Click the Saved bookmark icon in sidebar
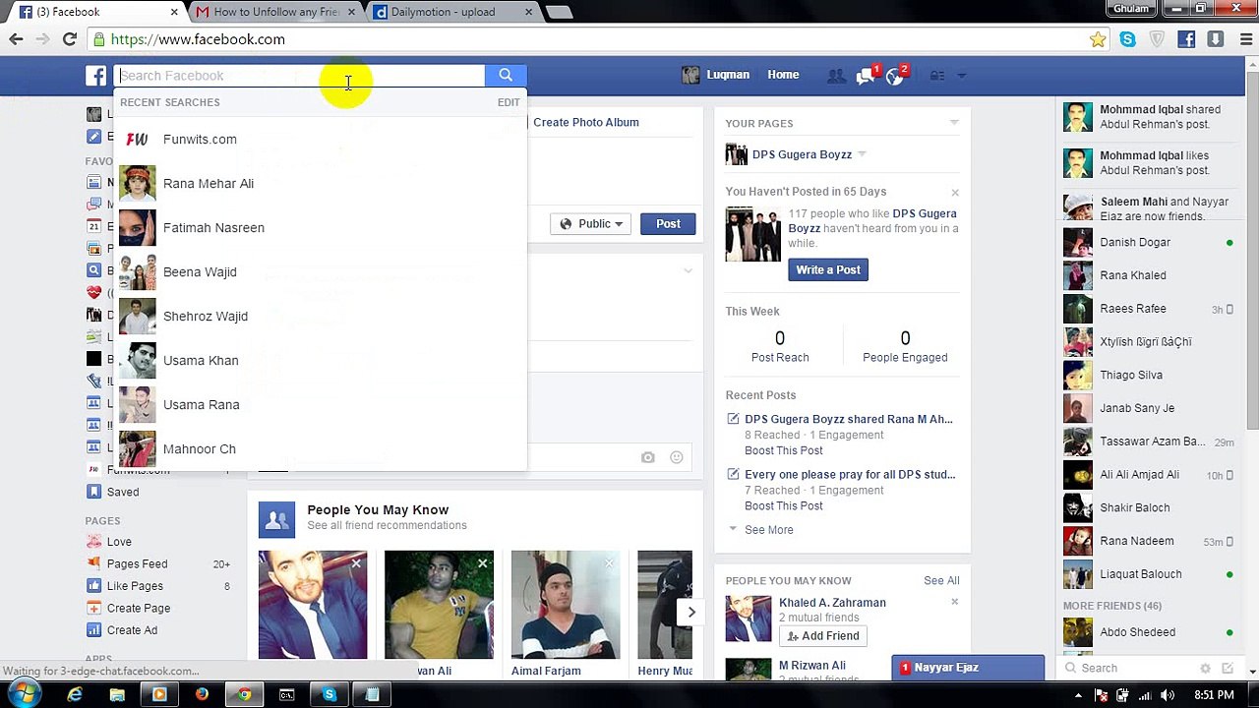The height and width of the screenshot is (708, 1259). coord(93,492)
